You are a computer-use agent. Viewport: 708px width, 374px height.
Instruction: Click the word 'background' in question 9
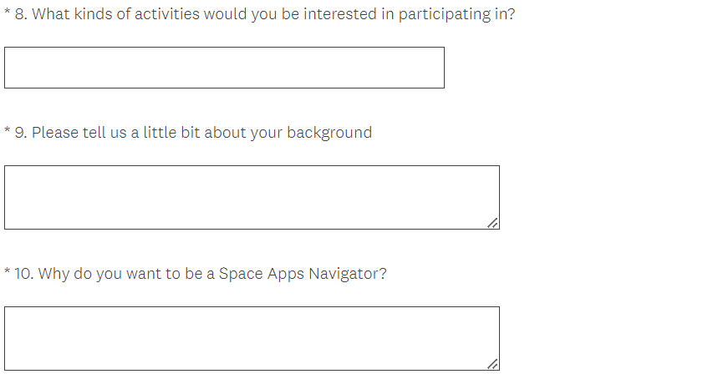click(329, 133)
